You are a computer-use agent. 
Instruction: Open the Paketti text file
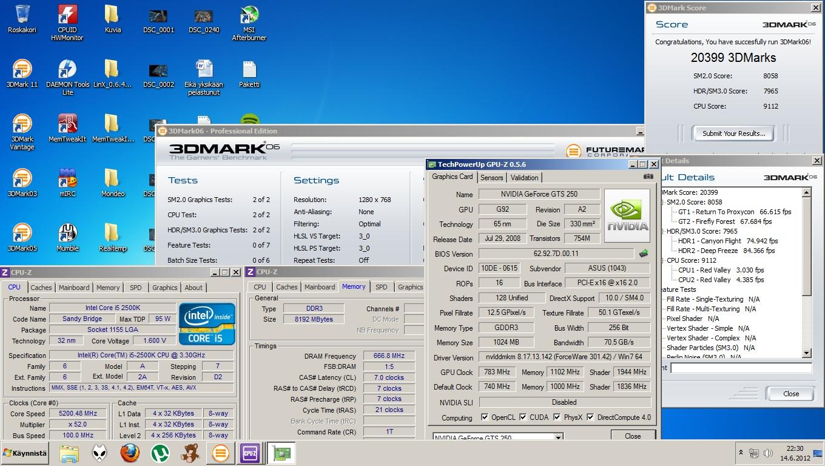pos(249,74)
